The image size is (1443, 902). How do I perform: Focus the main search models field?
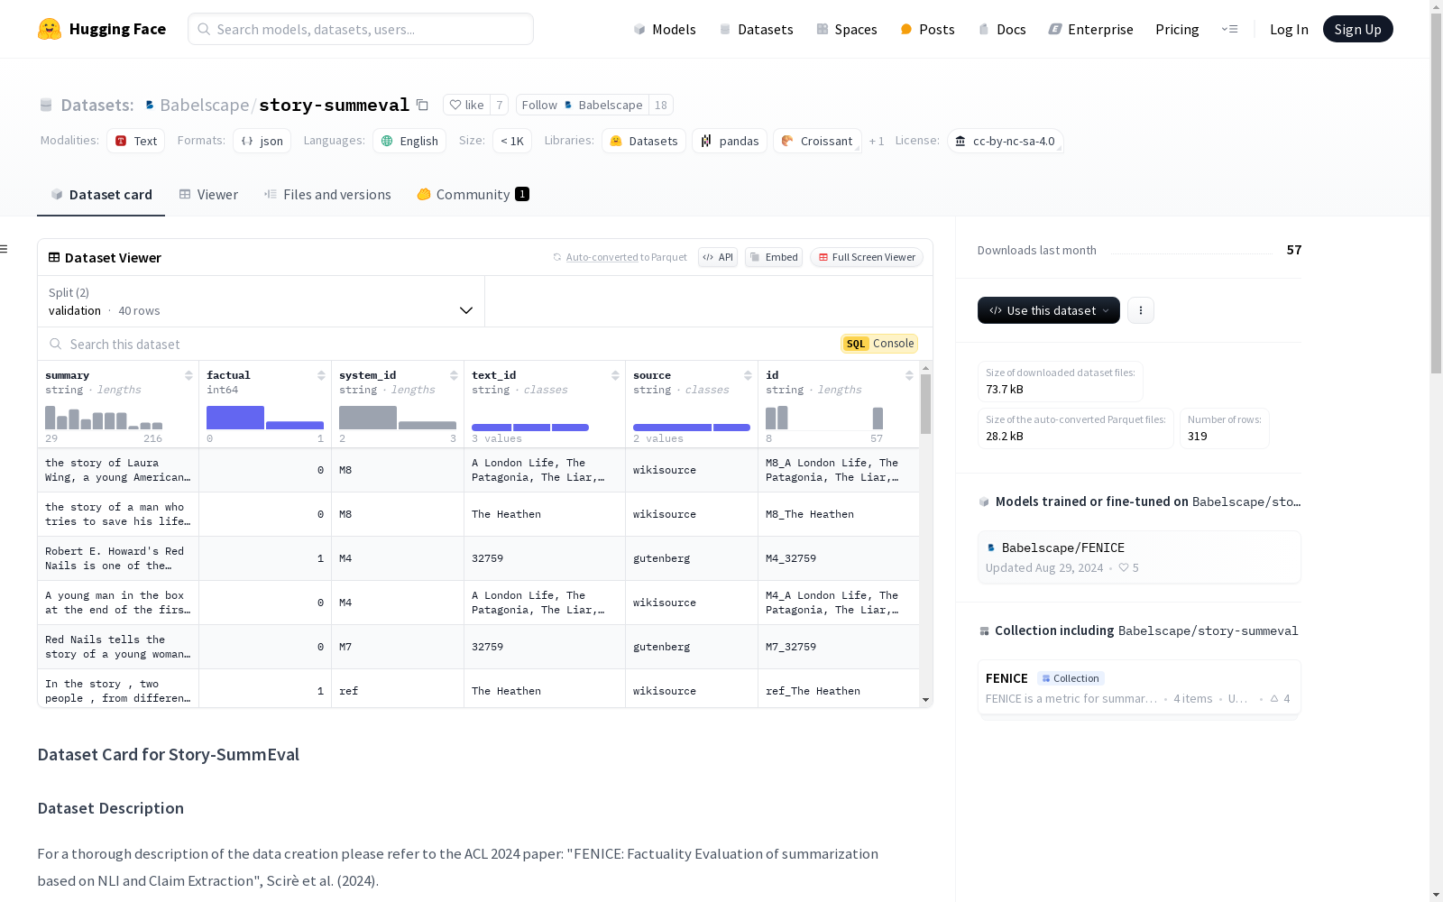click(x=361, y=29)
